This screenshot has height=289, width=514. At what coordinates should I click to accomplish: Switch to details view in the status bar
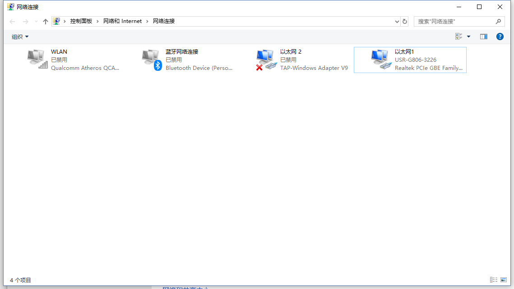pos(494,280)
